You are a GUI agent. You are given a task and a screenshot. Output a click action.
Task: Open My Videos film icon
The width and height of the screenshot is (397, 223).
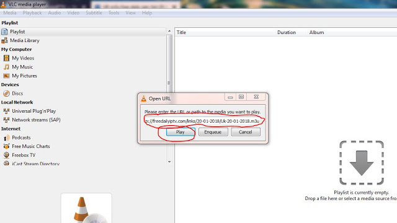coord(6,58)
